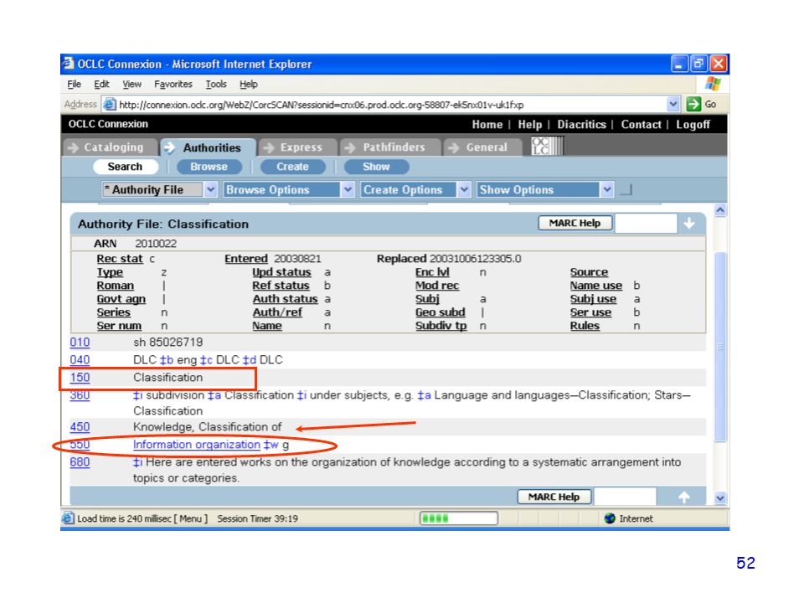The width and height of the screenshot is (804, 603).
Task: Open the Tools menu
Action: pos(216,84)
